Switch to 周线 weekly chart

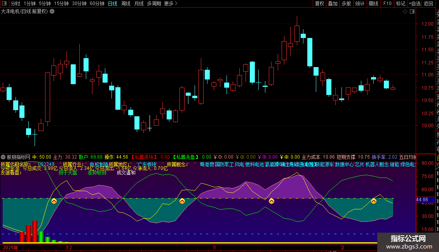(126, 3)
